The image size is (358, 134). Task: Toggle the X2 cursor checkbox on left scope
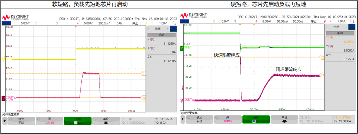76,123
